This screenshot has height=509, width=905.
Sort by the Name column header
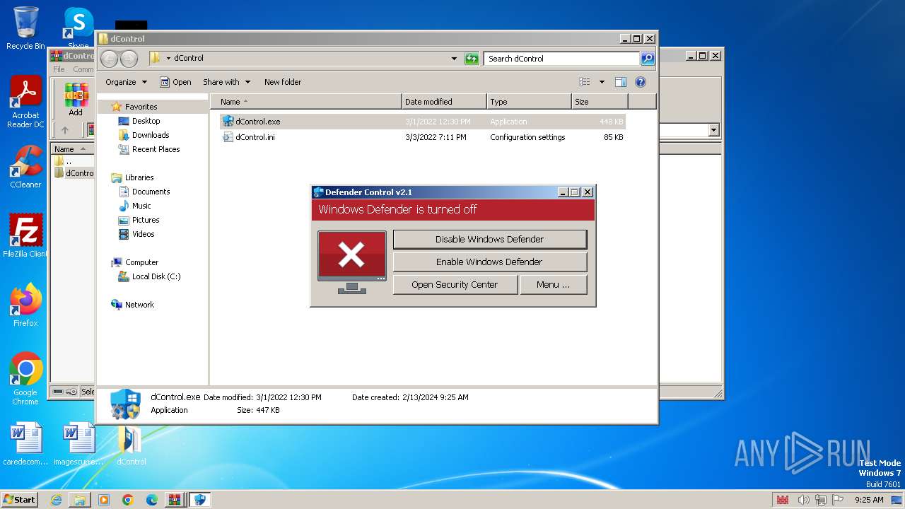305,102
